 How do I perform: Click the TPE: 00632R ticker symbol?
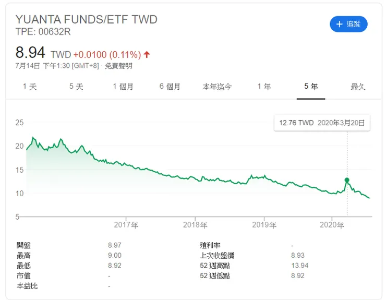click(43, 32)
